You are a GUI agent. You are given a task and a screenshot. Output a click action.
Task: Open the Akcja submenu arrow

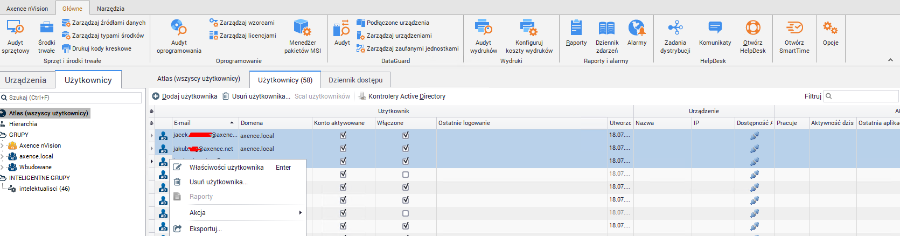pos(300,213)
